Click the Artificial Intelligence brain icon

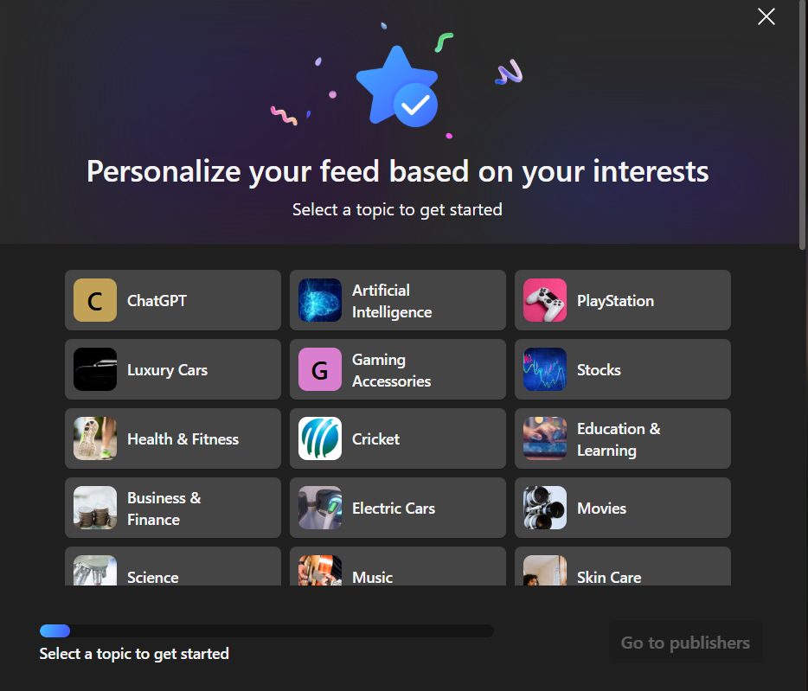click(320, 300)
